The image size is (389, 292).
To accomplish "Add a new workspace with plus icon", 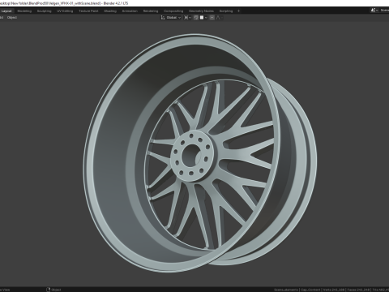I will click(238, 11).
